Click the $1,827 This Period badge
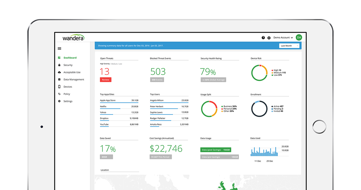This screenshot has height=190, width=361. [160, 157]
